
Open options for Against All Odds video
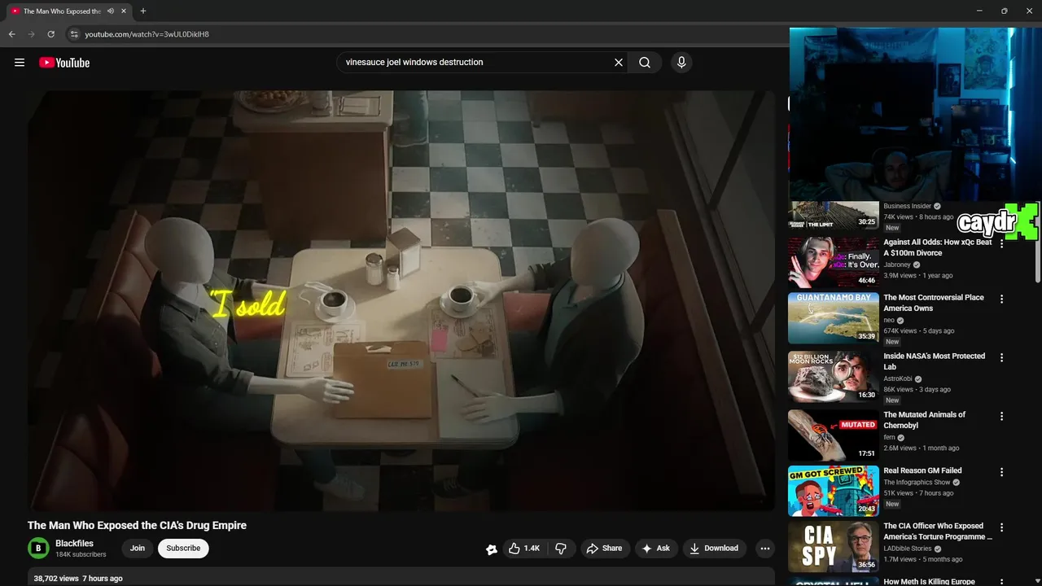tap(1001, 243)
